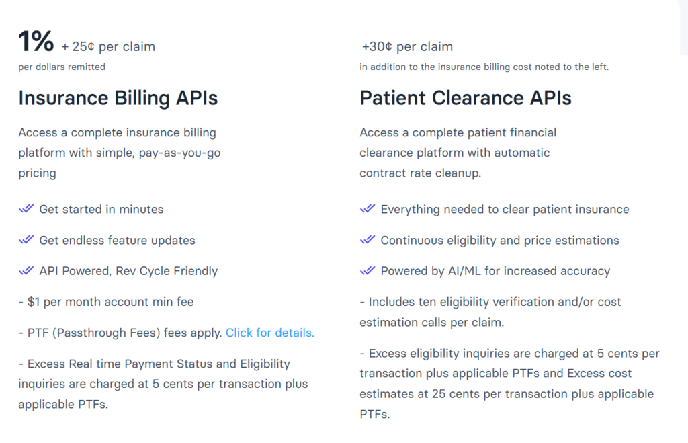This screenshot has width=688, height=443.
Task: Click the checkmark icon beside 'Everything needed to clear patient insurance'
Action: pyautogui.click(x=368, y=209)
